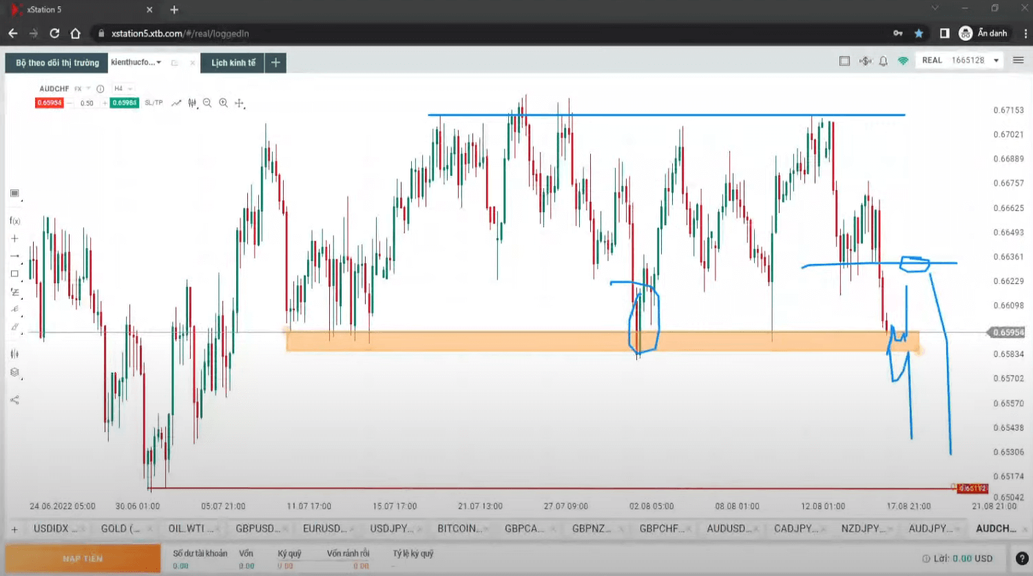Open the hamburger main menu
Viewport: 1033px width, 576px height.
tap(1018, 60)
